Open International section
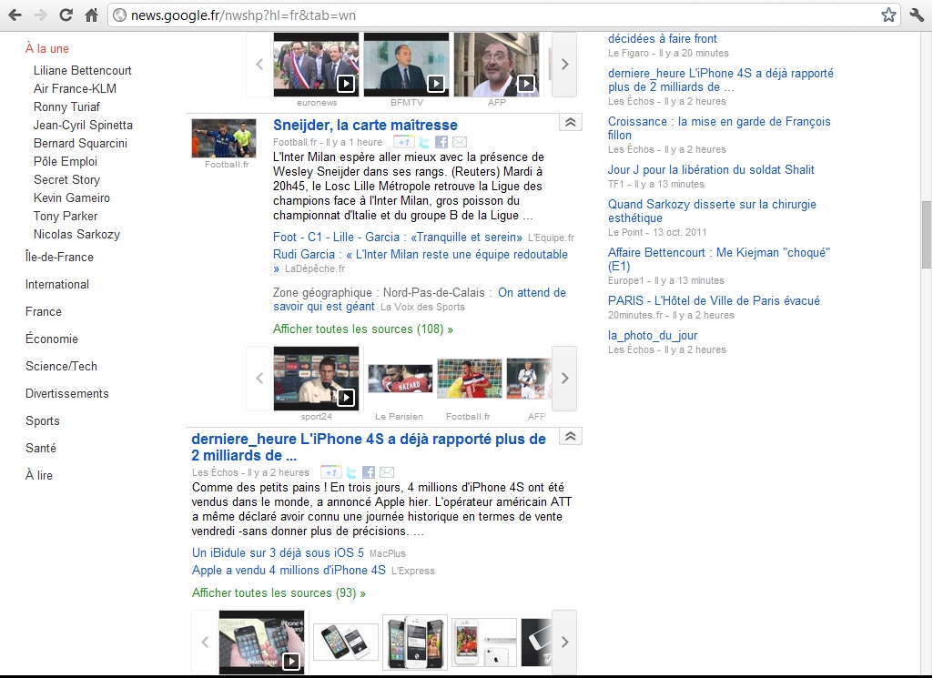This screenshot has width=933, height=678. pos(57,284)
